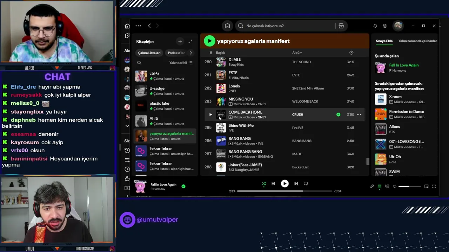Show more filter chips with the right chevron
This screenshot has height=252, width=449.
tap(190, 53)
